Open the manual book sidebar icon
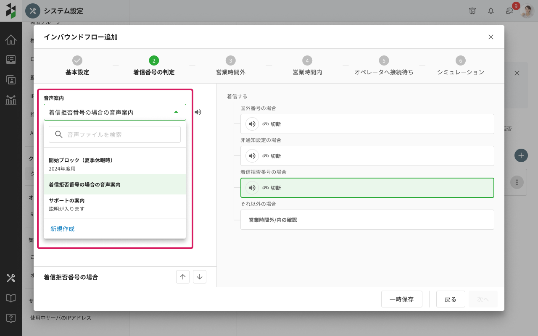Viewport: 538px width, 336px height. pyautogui.click(x=11, y=298)
